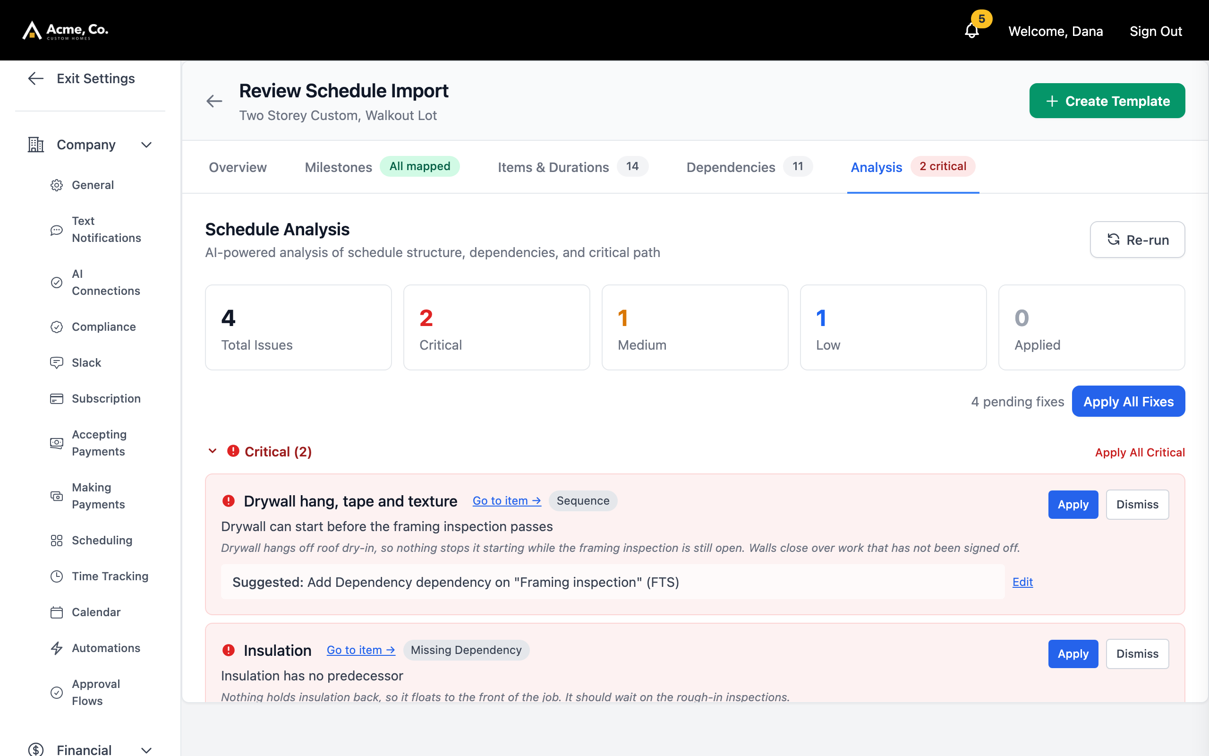Click the Acme, Co. logo
This screenshot has width=1209, height=756.
point(66,31)
